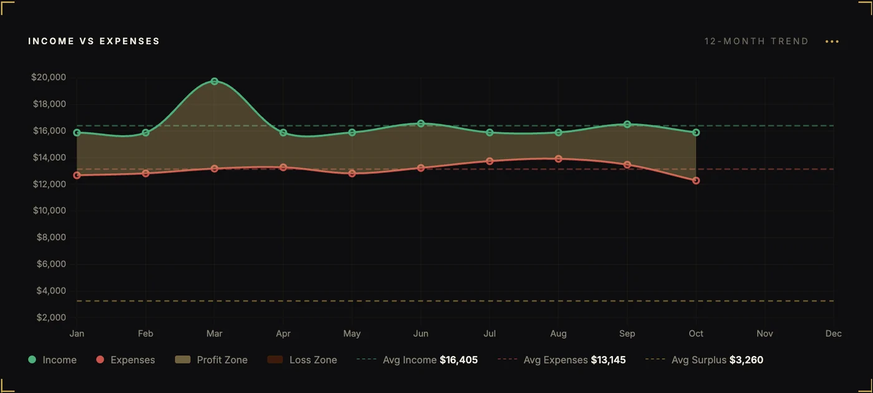Click the March income data point
Viewport: 873px width, 393px height.
(x=215, y=81)
